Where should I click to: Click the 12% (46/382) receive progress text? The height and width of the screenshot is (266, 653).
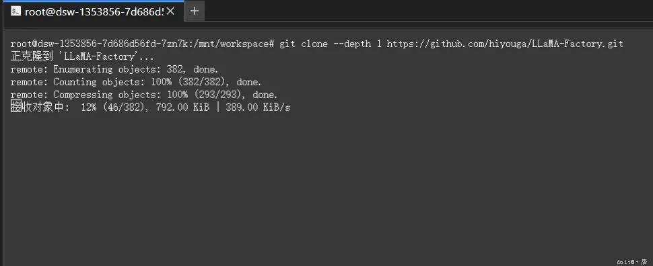[114, 107]
